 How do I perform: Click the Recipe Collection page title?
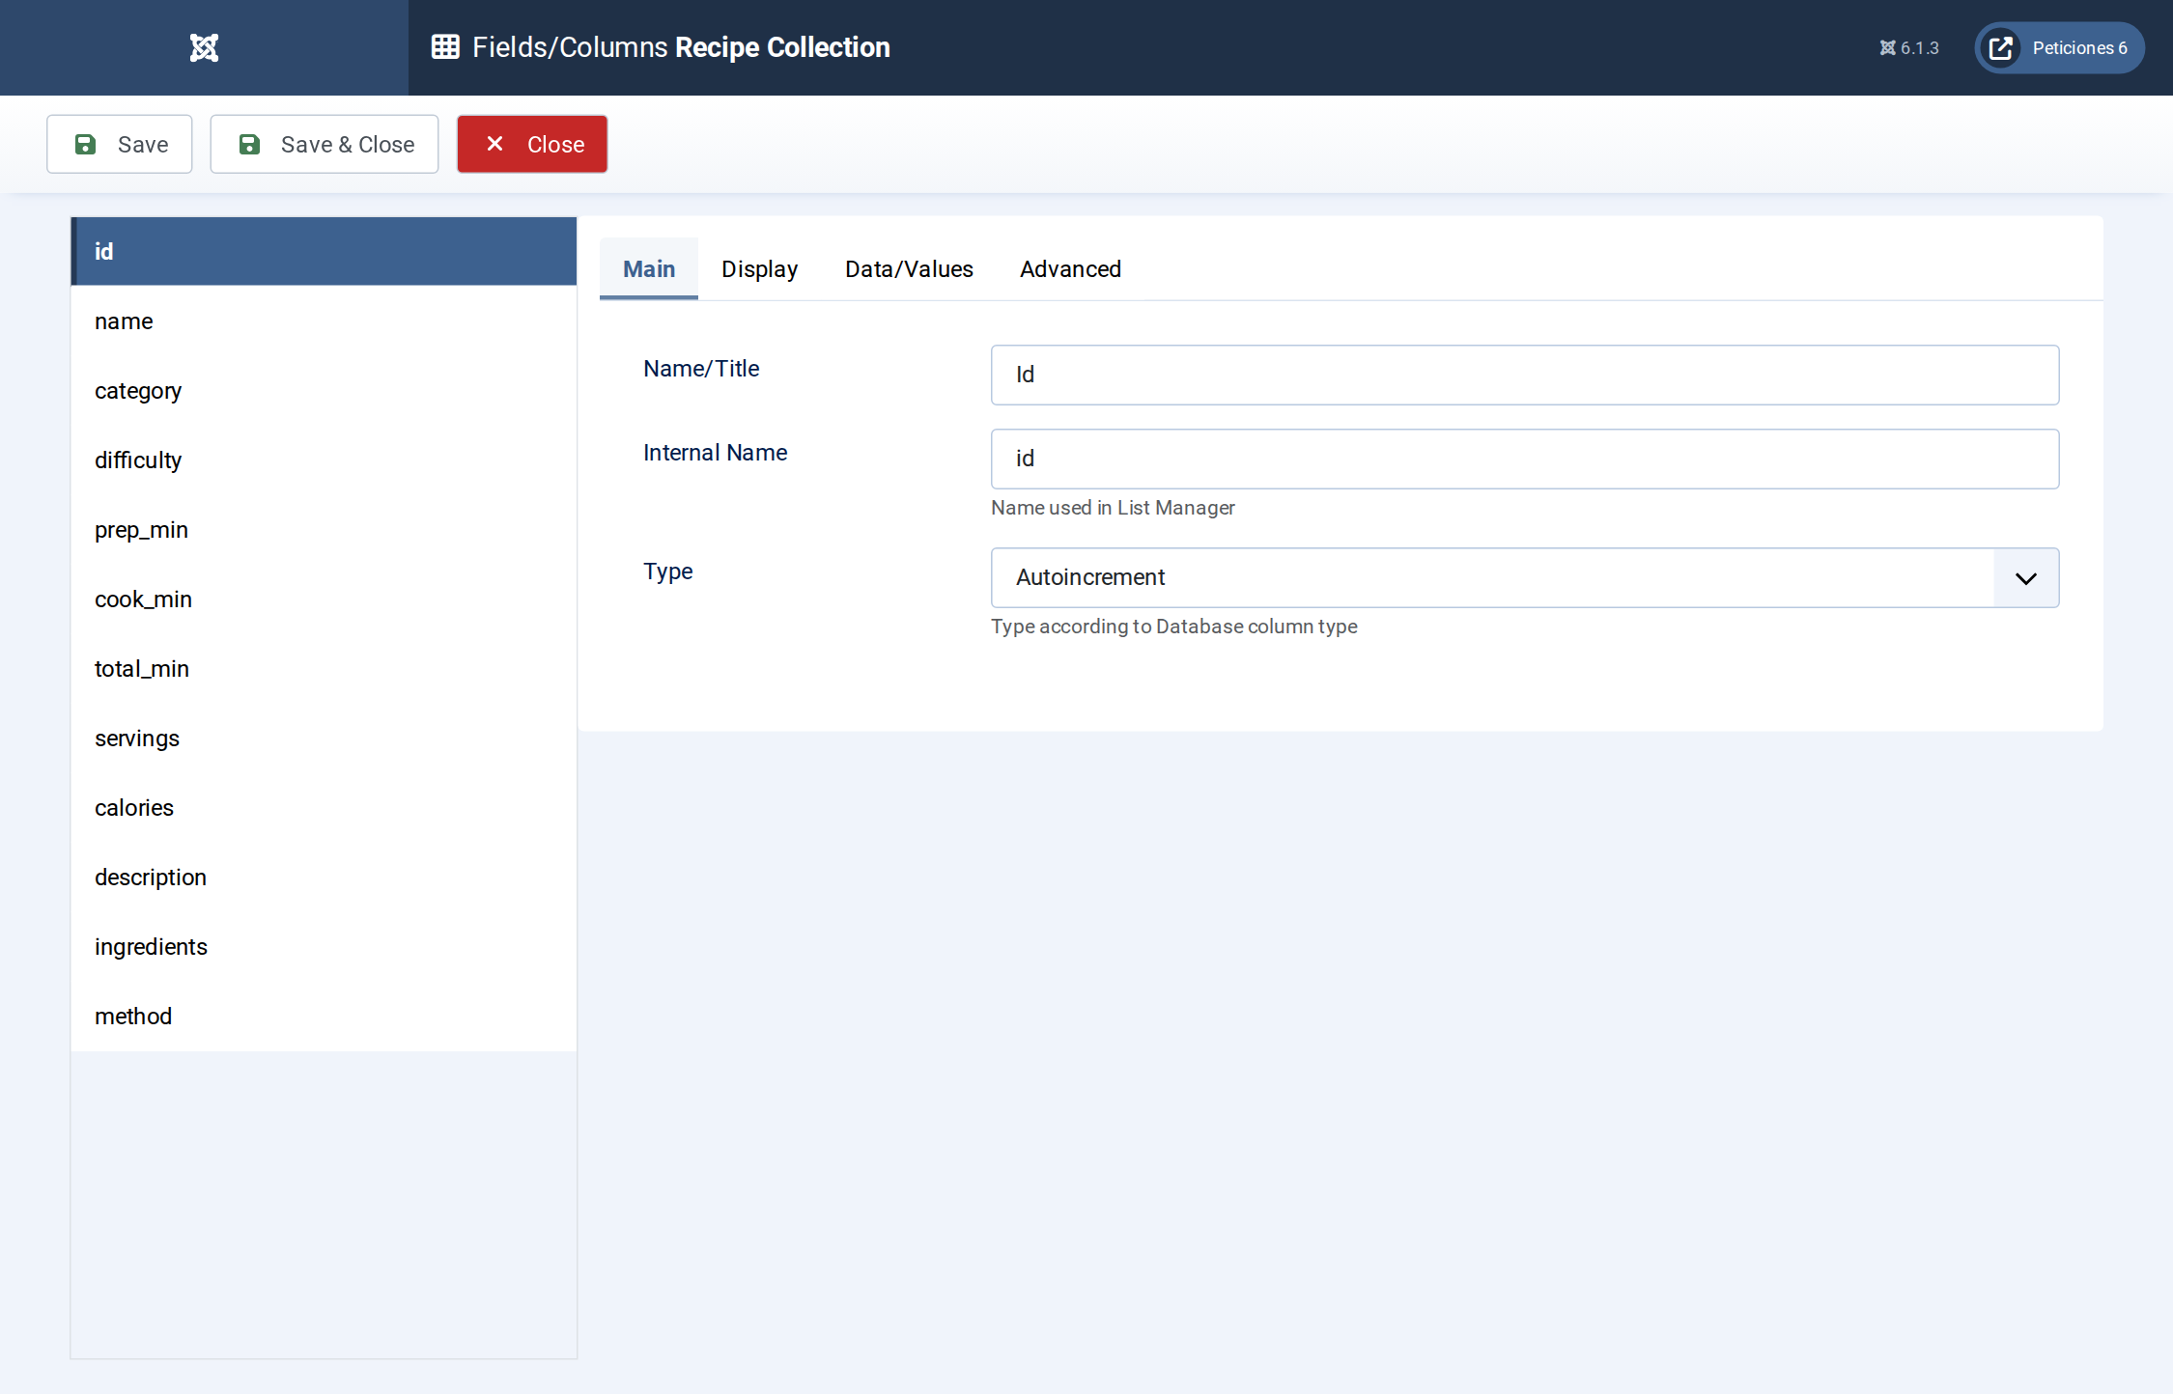coord(782,47)
